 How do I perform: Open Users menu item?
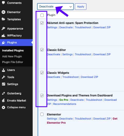tap(11, 70)
